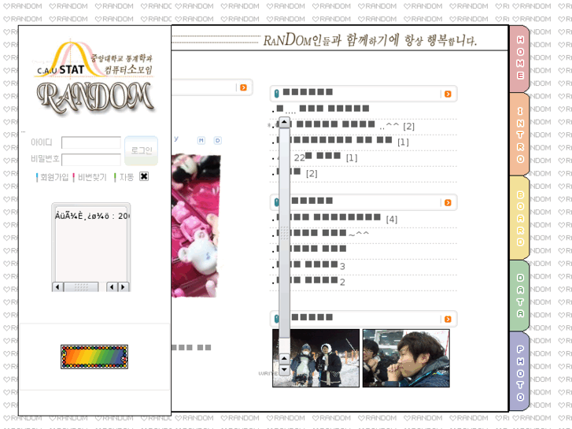The height and width of the screenshot is (429, 572).
Task: Click the 비밀번호 password field
Action: click(91, 160)
